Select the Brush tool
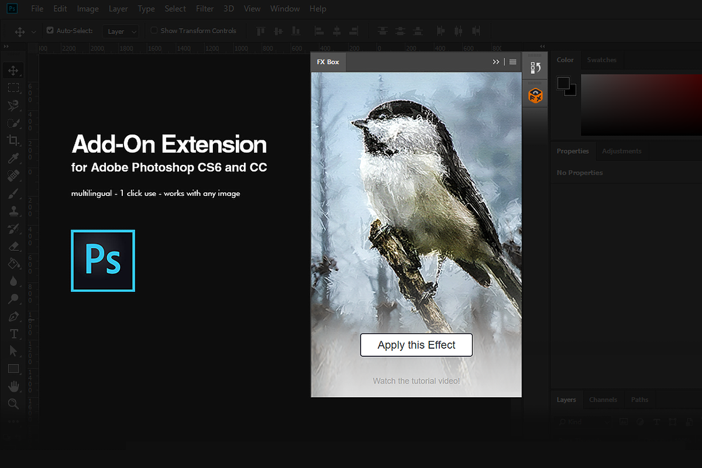The width and height of the screenshot is (702, 468). tap(13, 193)
